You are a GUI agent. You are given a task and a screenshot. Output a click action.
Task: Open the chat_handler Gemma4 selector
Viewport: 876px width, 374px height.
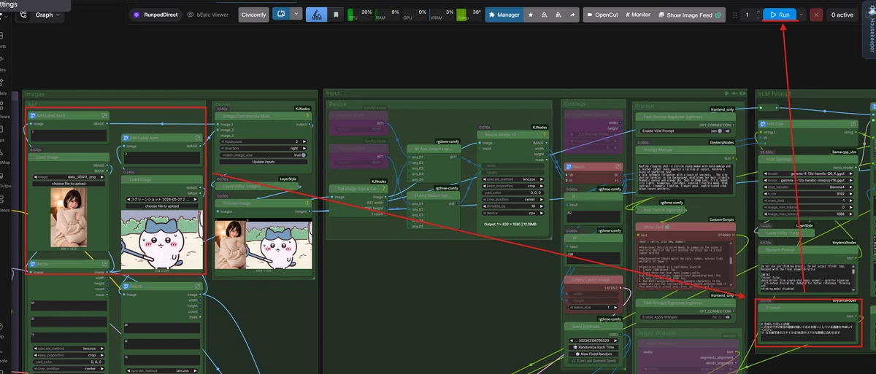pyautogui.click(x=807, y=187)
